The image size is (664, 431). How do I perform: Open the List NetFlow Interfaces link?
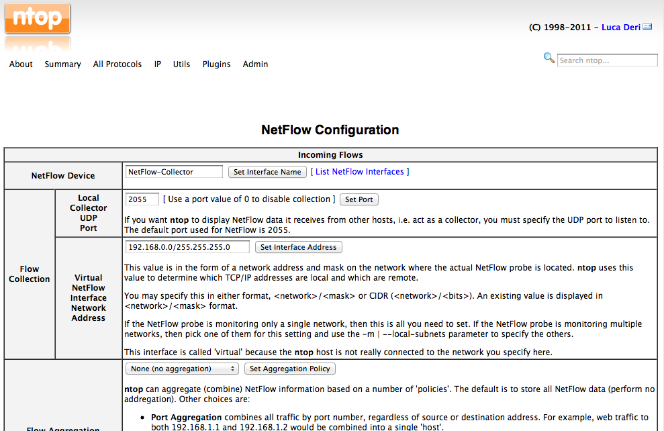pos(359,171)
